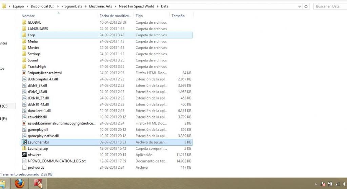
Task: Expand the ProgramData breadcrumb arrow
Action: [x=86, y=6]
